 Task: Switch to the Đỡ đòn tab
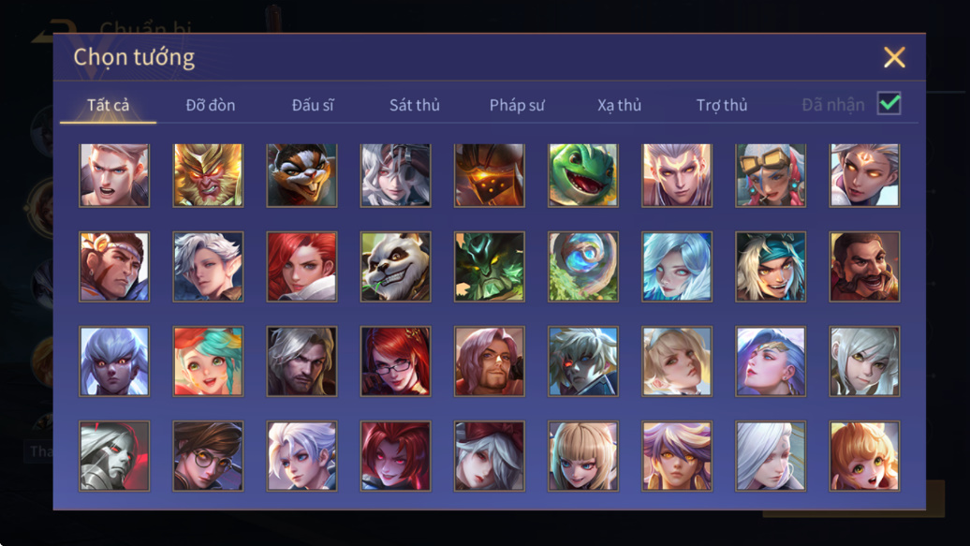pyautogui.click(x=211, y=105)
